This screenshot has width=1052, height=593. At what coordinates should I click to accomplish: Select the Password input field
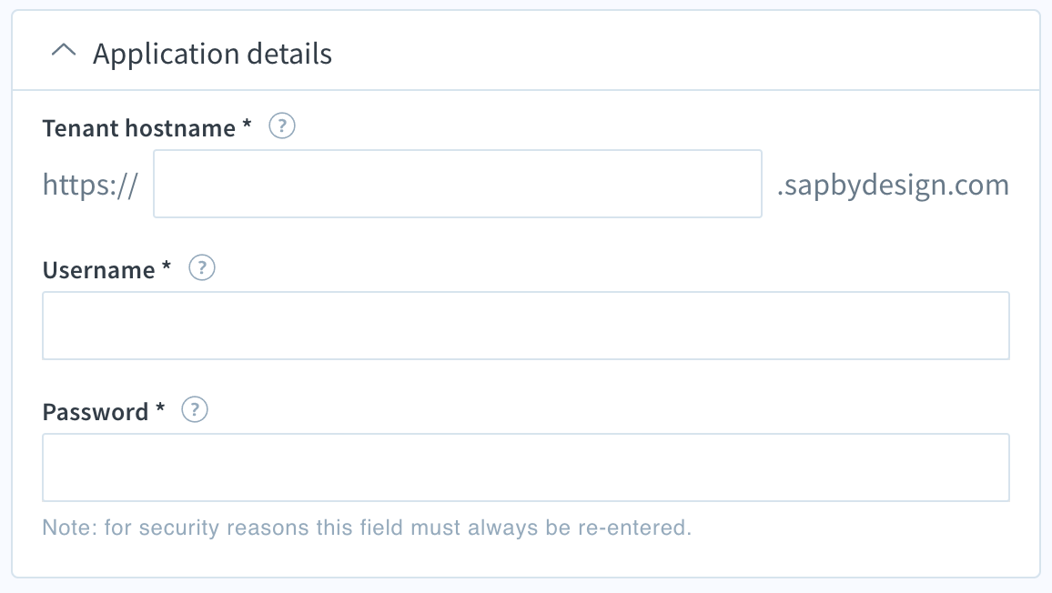pos(526,467)
